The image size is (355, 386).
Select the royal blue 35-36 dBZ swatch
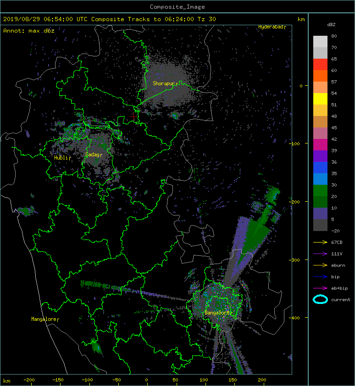(320, 167)
